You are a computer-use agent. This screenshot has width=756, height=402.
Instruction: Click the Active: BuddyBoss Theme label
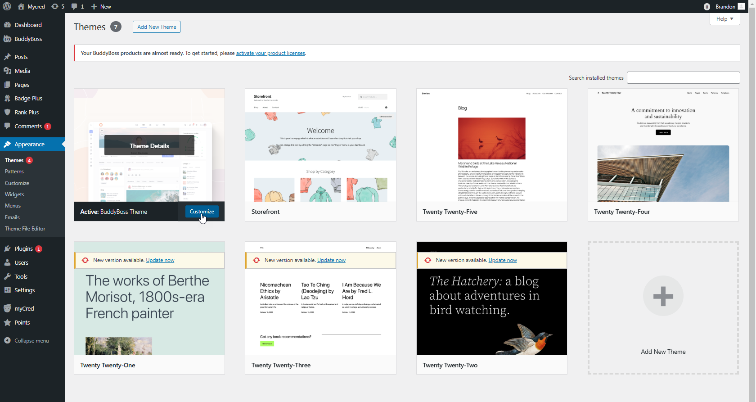click(x=114, y=212)
